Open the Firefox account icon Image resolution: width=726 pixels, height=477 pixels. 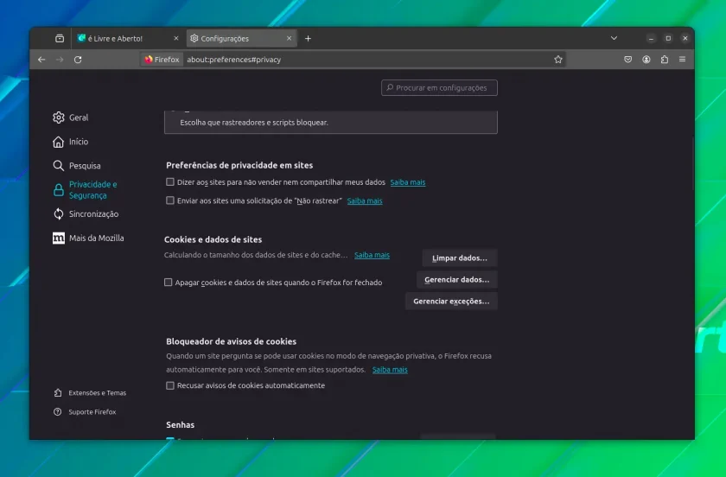646,60
